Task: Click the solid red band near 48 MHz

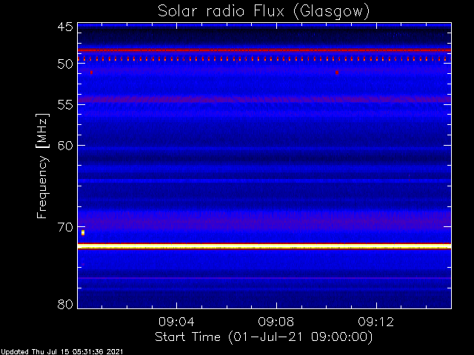Action: (x=264, y=50)
